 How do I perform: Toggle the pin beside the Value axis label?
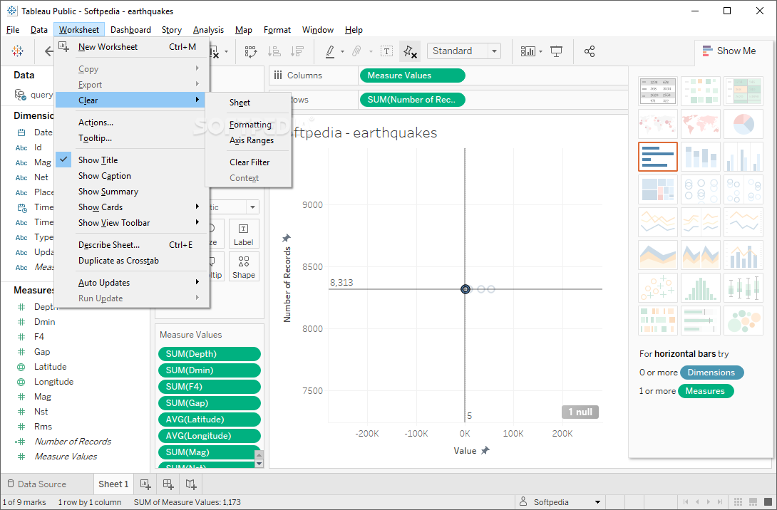coord(485,451)
